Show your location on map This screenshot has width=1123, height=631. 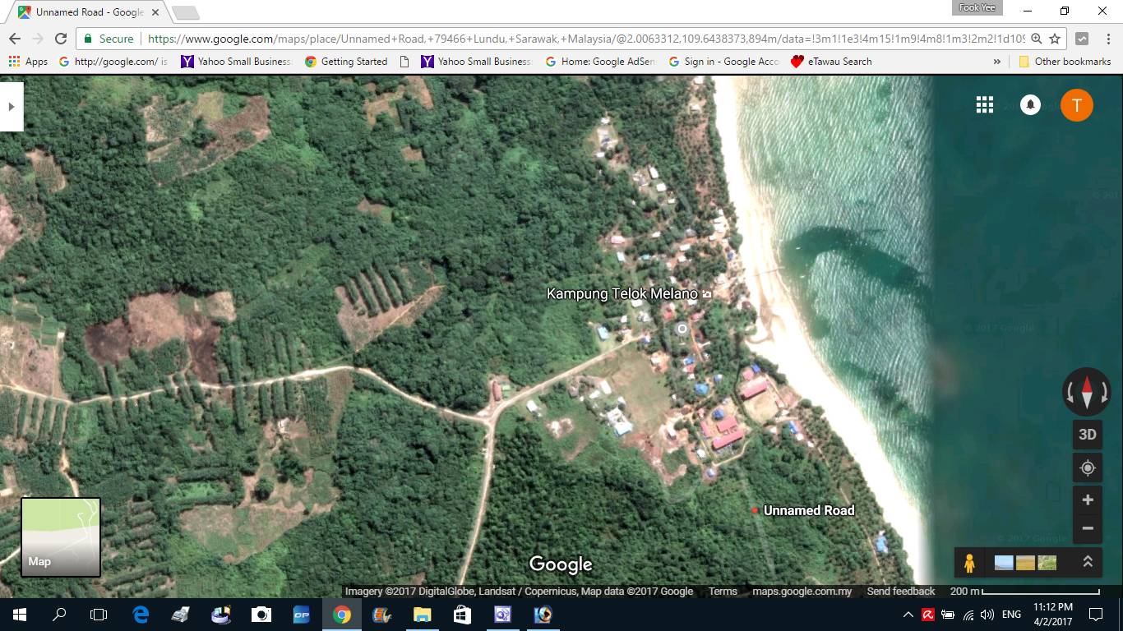1087,467
